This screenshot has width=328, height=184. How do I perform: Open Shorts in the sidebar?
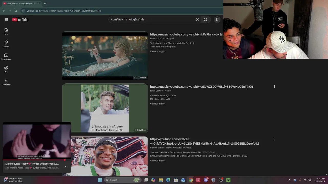pyautogui.click(x=6, y=44)
